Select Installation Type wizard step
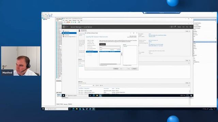The width and height of the screenshot is (218, 122). (x=90, y=42)
